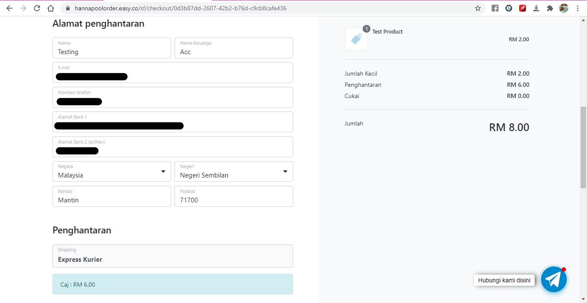Click the Express Kurier shipping option
This screenshot has width=587, height=303.
pos(172,256)
